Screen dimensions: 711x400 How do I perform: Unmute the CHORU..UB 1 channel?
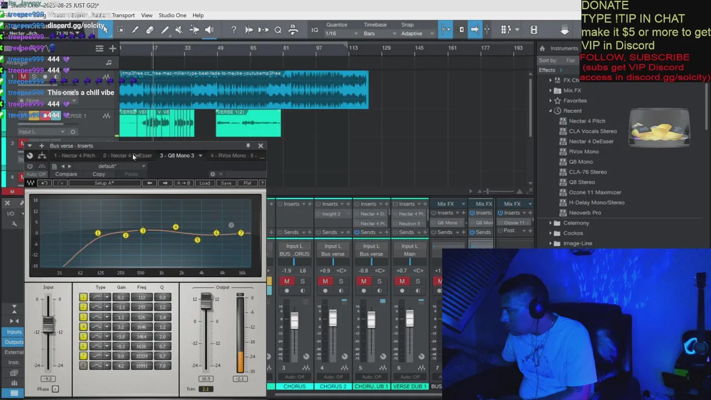pos(364,281)
